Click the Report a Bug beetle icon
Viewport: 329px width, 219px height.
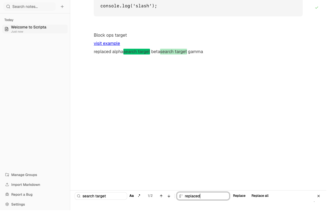[7, 194]
